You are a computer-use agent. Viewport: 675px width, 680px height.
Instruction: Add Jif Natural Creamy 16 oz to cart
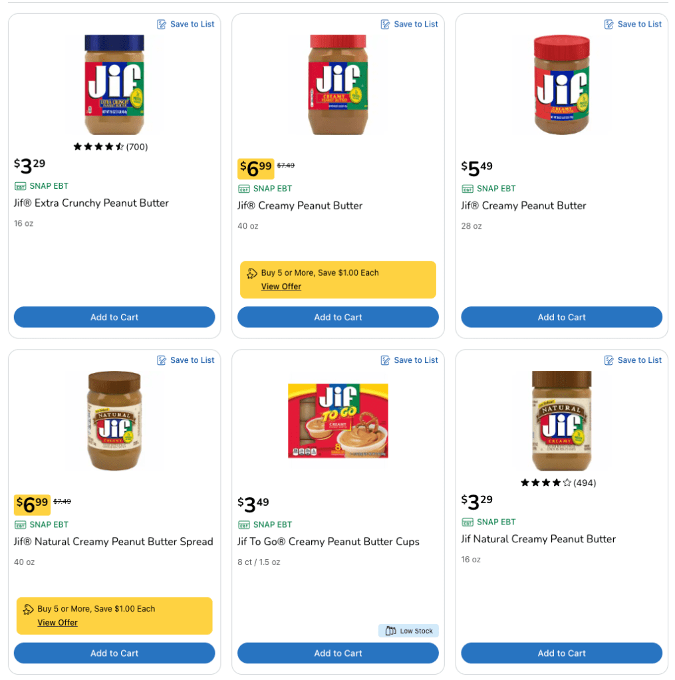point(562,653)
